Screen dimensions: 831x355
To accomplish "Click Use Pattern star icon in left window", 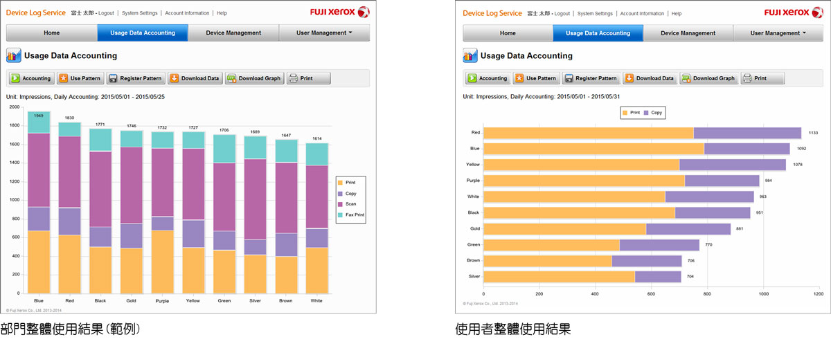I will point(63,78).
